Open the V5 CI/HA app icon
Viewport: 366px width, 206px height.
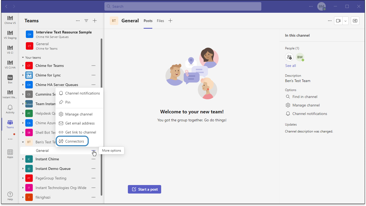10,65
